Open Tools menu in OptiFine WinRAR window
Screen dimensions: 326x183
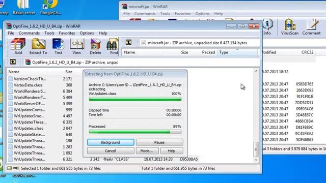[x=49, y=33]
